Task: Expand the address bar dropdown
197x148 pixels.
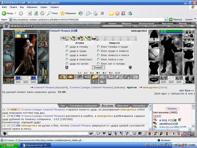Action: tap(166, 19)
